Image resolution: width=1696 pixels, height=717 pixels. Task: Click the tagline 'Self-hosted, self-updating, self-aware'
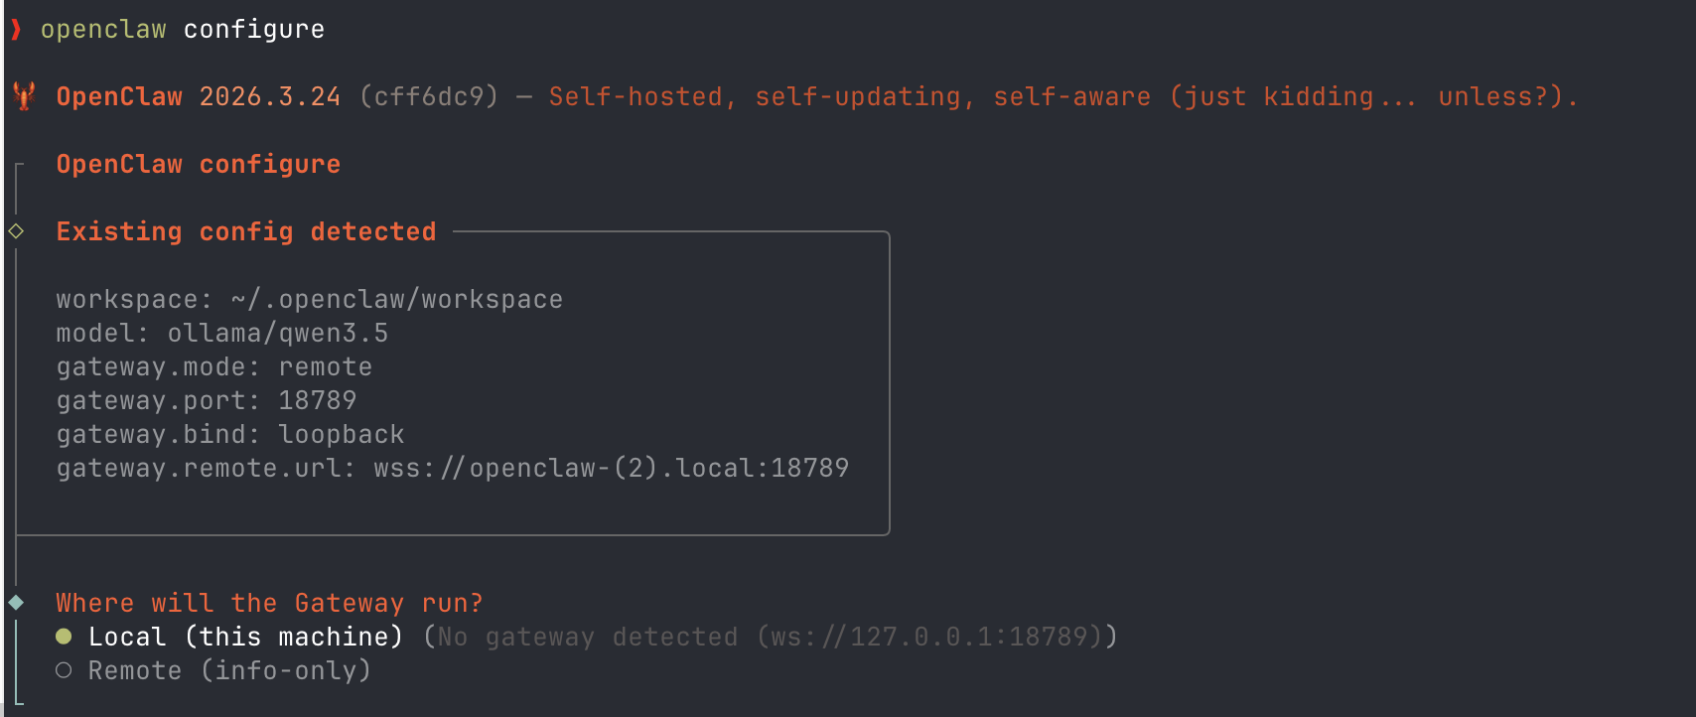[850, 96]
